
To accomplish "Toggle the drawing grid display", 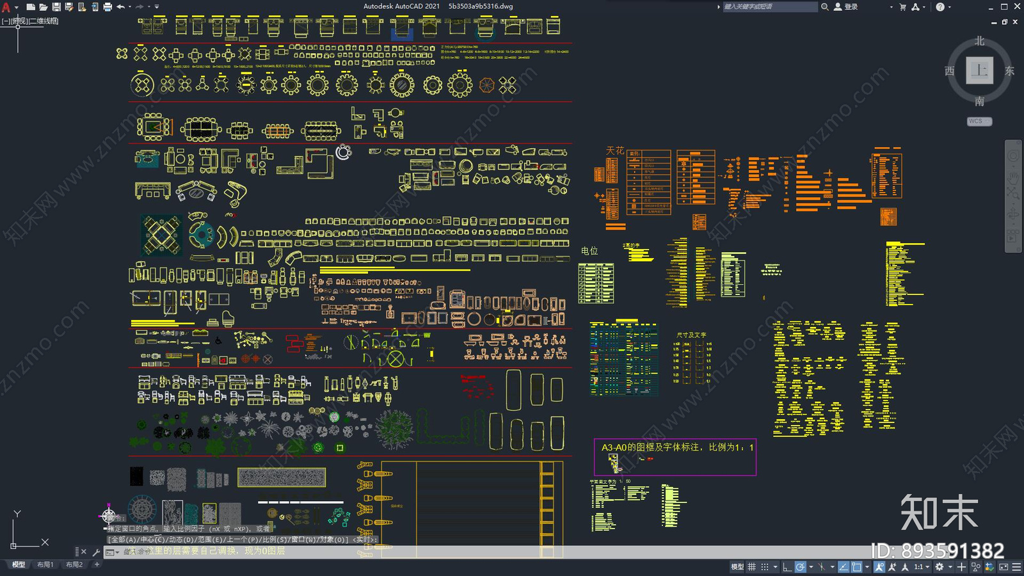I will (751, 567).
